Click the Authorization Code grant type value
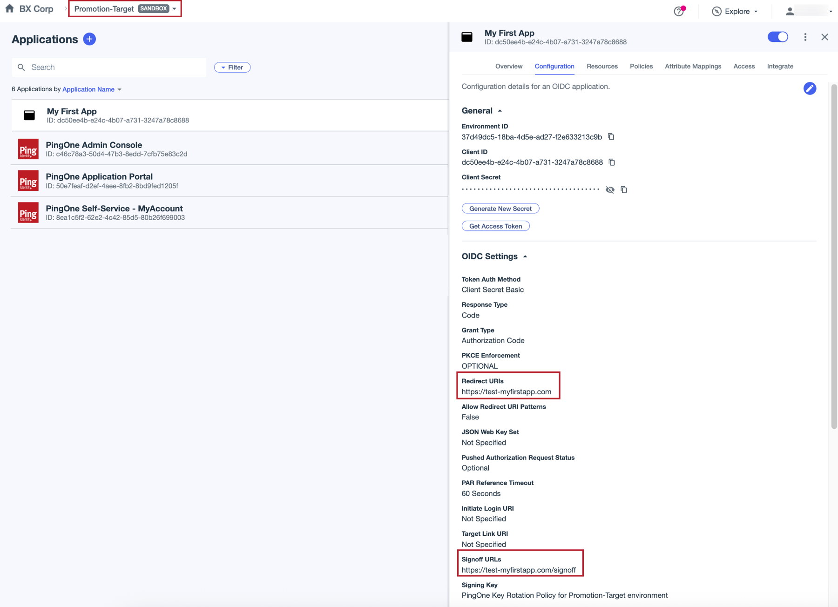This screenshot has width=838, height=607. [493, 341]
